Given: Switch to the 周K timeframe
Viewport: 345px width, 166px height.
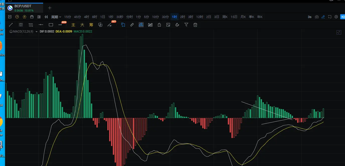Looking at the screenshot, I should [225, 17].
